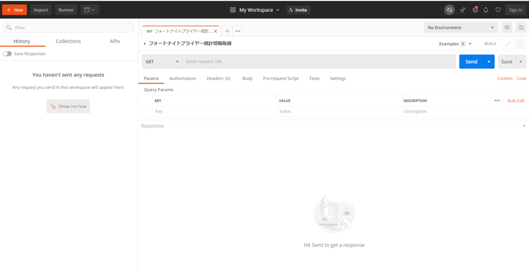The height and width of the screenshot is (272, 529).
Task: Select the Headers (6) tab
Action: pyautogui.click(x=218, y=78)
